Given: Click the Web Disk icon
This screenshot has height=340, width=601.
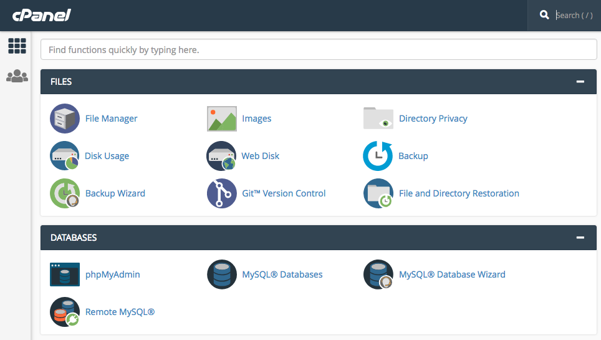Looking at the screenshot, I should tap(222, 156).
